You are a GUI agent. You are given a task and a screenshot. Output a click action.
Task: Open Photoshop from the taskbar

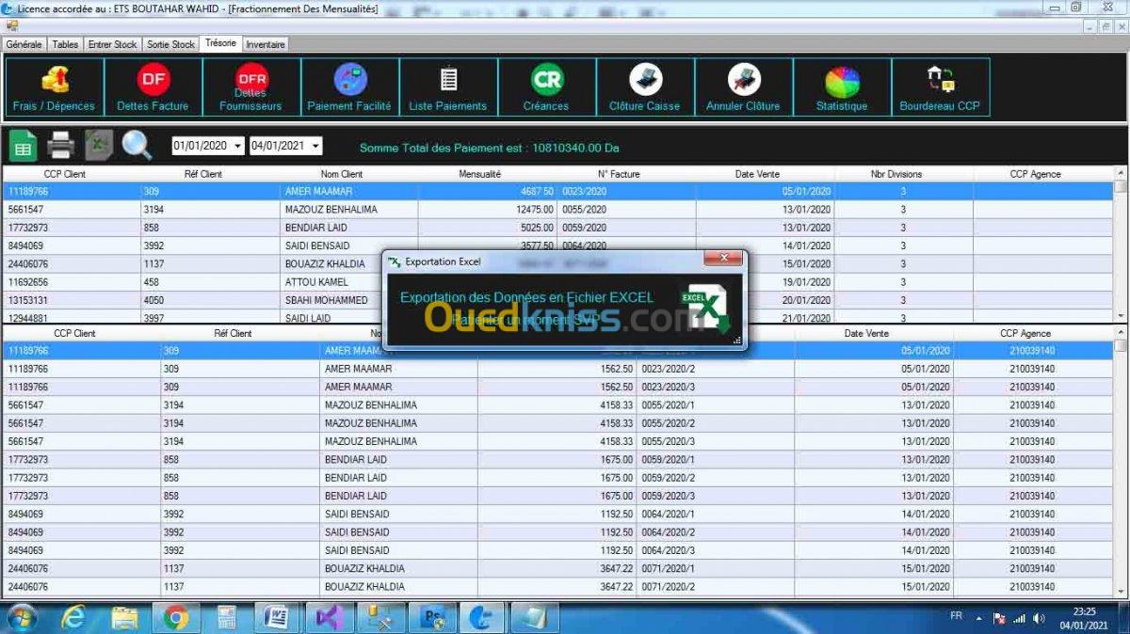point(434,617)
